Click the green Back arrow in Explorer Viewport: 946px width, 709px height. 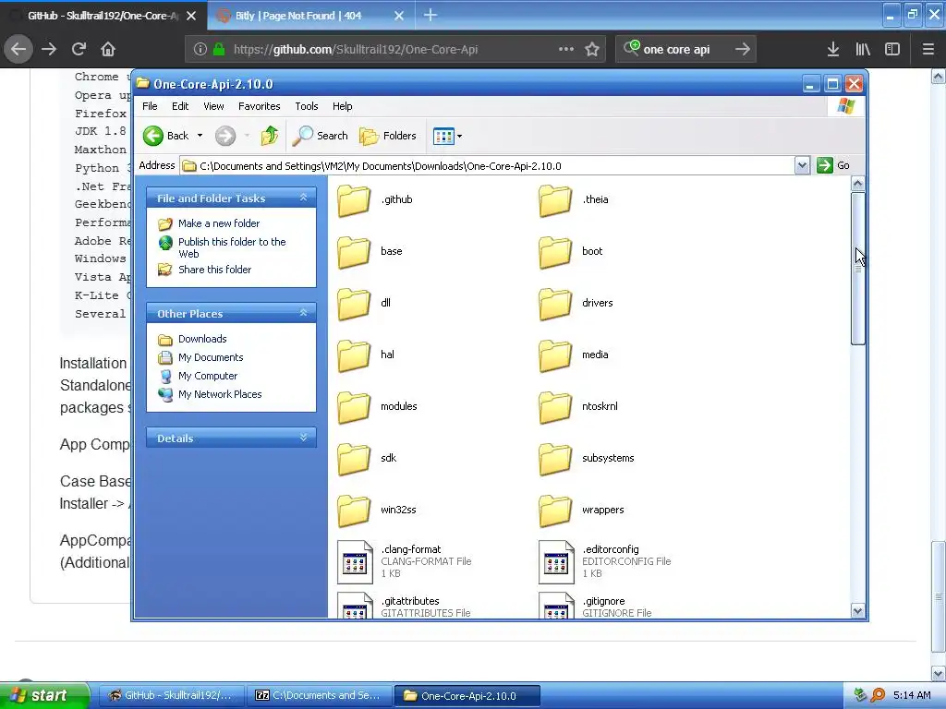point(153,136)
